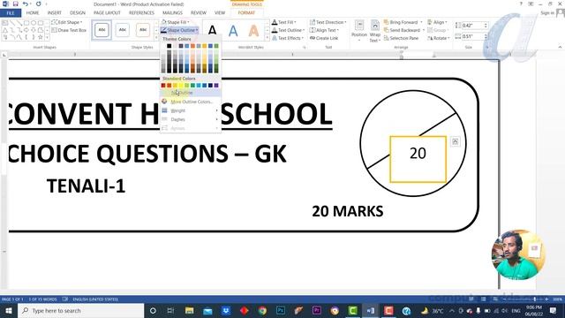Click the Help question mark icon
Screen dimensions: 565x318
point(521,4)
